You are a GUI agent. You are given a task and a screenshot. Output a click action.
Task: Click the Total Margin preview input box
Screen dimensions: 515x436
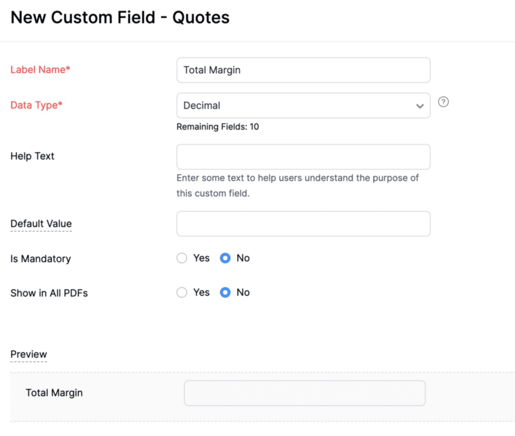(x=305, y=393)
